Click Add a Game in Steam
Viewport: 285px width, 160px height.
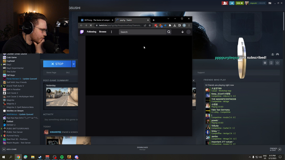point(9,149)
